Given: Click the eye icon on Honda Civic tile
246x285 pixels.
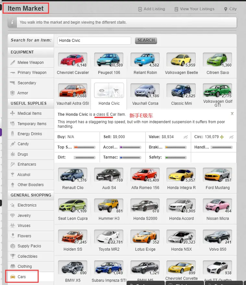Looking at the screenshot, I should point(102,90).
